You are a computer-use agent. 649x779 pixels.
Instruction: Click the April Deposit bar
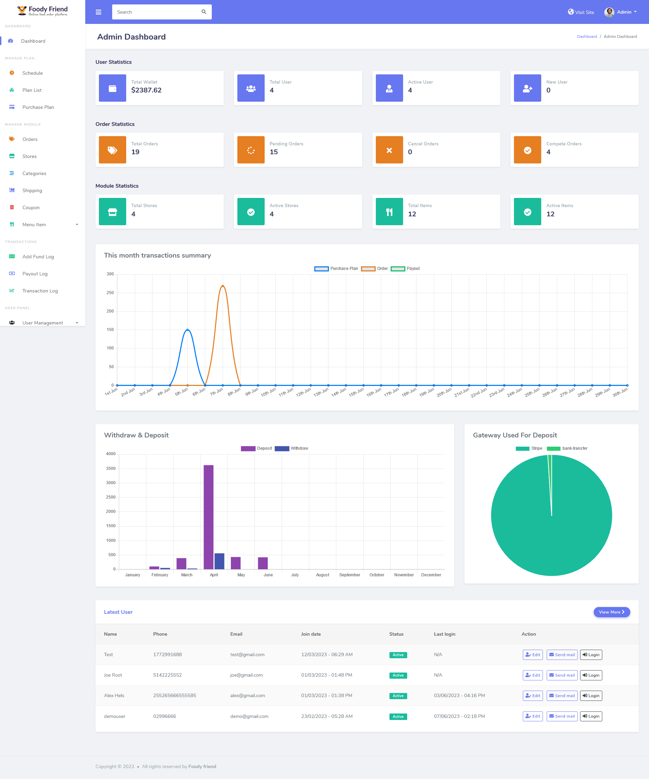pos(208,517)
